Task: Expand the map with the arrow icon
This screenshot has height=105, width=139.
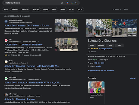Action: coord(135,22)
